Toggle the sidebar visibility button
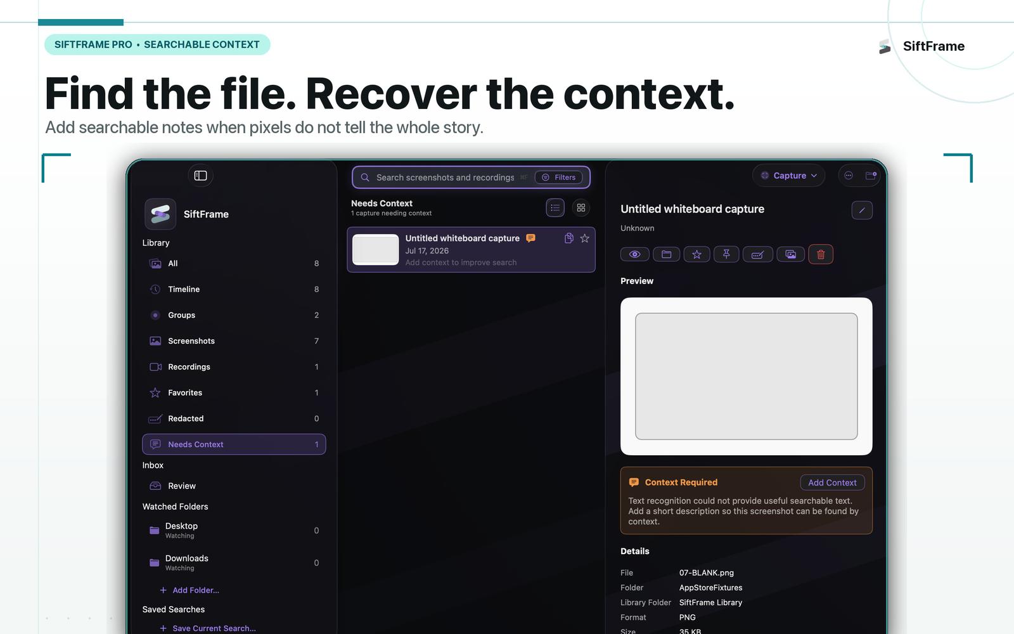Viewport: 1014px width, 634px height. (200, 176)
